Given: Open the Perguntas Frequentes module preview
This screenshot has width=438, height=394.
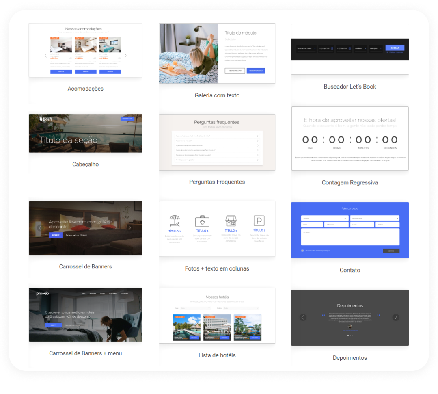Looking at the screenshot, I should coord(217,142).
